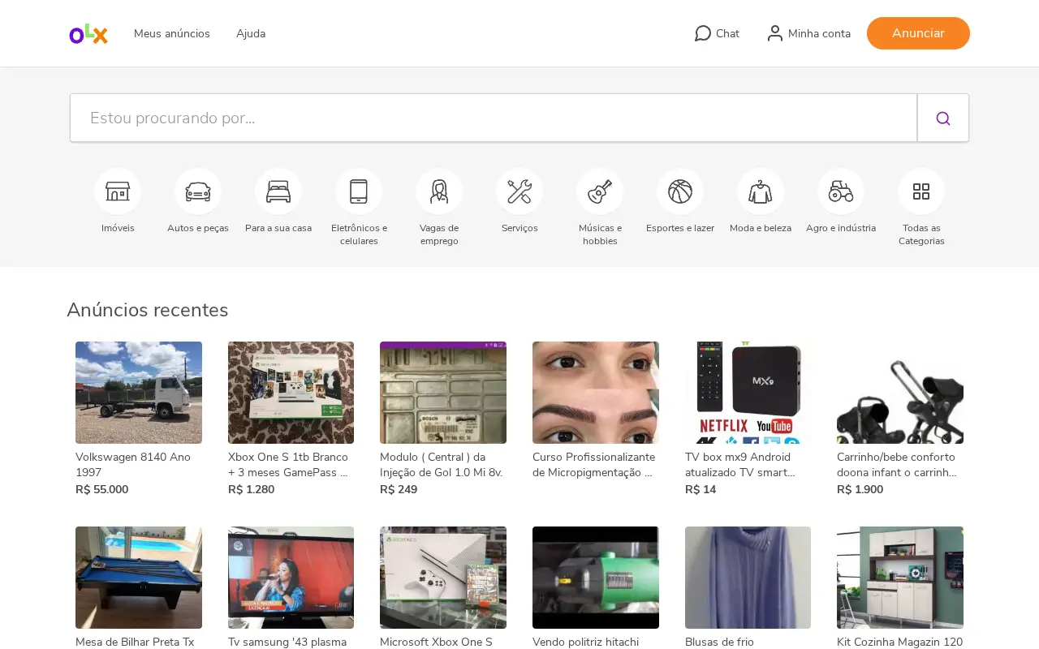Click the 'Blusas de frio' title
This screenshot has height=649, width=1039.
pos(719,642)
